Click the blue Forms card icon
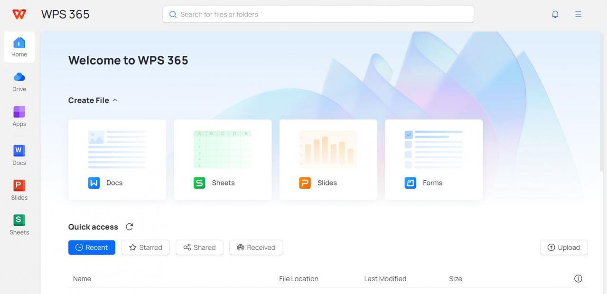The image size is (607, 294). pyautogui.click(x=410, y=183)
